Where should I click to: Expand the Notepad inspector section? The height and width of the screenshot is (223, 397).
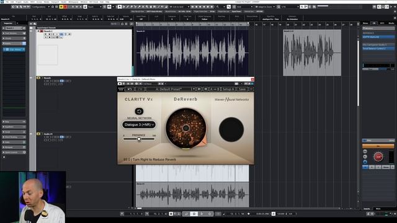pyautogui.click(x=14, y=147)
